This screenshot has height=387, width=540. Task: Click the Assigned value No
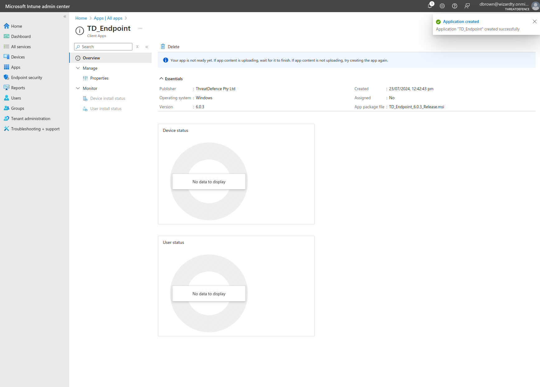pos(392,98)
